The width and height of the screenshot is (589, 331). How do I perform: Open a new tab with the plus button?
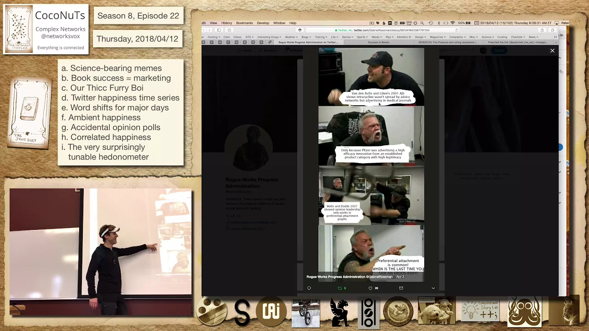pyautogui.click(x=556, y=42)
